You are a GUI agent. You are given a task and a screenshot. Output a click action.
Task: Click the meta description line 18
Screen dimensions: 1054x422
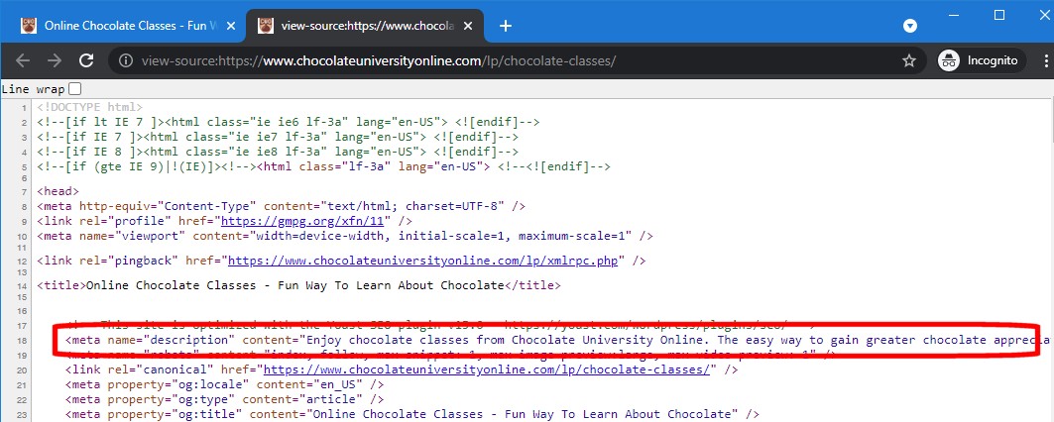(x=558, y=340)
